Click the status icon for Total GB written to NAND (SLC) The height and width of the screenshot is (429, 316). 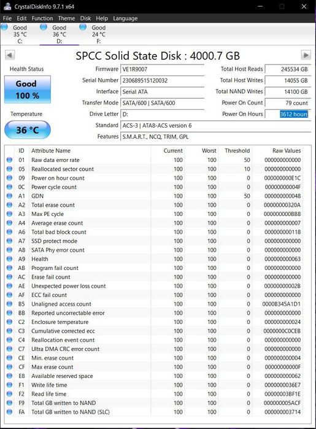(x=9, y=412)
